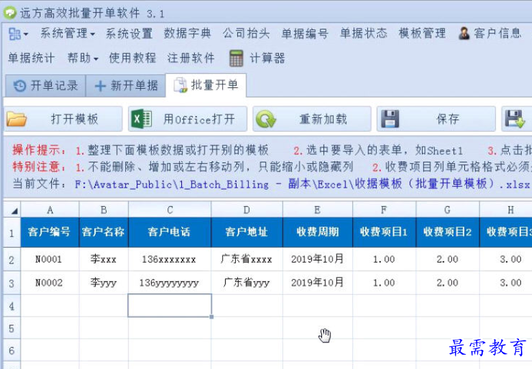Click the plus icon on 新开单据 tab
The image size is (532, 369).
pyautogui.click(x=100, y=86)
